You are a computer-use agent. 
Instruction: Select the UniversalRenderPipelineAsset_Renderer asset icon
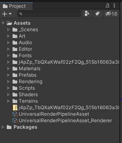[15, 121]
